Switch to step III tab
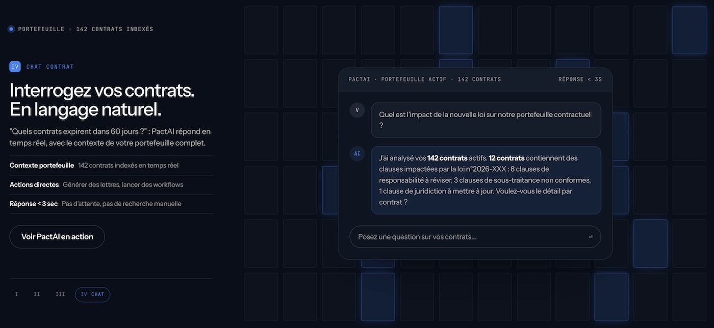714x328 pixels. pyautogui.click(x=60, y=294)
